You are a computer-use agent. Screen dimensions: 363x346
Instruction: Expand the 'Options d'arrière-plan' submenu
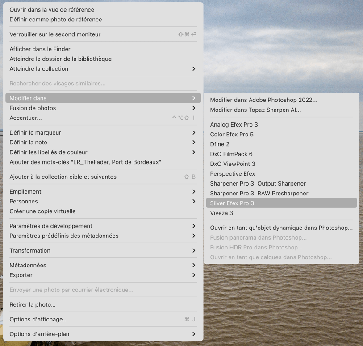point(103,334)
